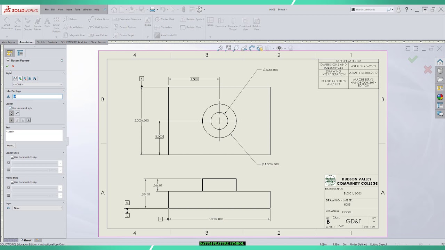Image resolution: width=445 pixels, height=250 pixels.
Task: Open FeatureManager tab in left panel
Action: [10, 53]
